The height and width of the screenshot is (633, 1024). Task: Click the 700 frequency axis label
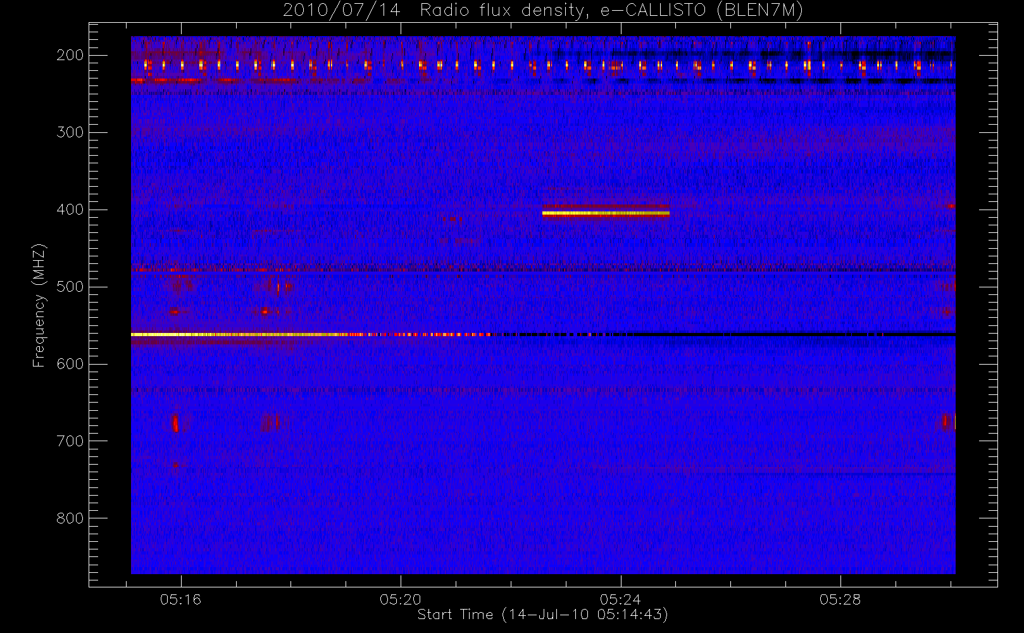point(70,441)
